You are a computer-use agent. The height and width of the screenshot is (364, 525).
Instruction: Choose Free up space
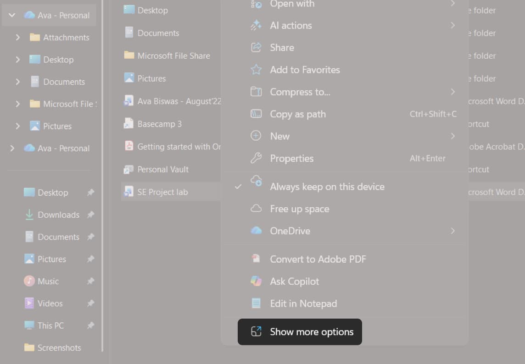pyautogui.click(x=344, y=209)
